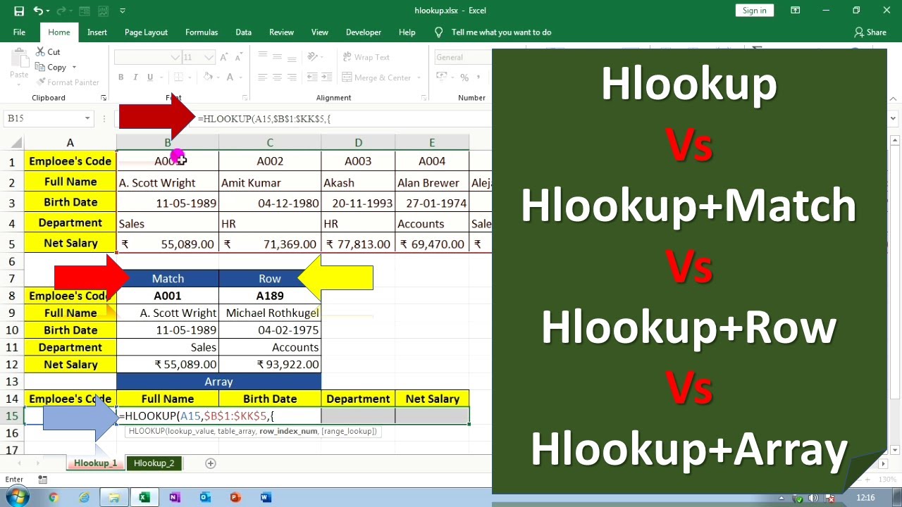Open PowerPoint from the taskbar
902x507 pixels.
click(235, 498)
